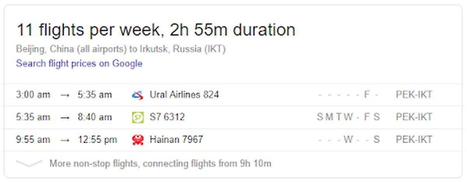
Task: Select the Ural Airlines 824 flight name
Action: pyautogui.click(x=184, y=94)
